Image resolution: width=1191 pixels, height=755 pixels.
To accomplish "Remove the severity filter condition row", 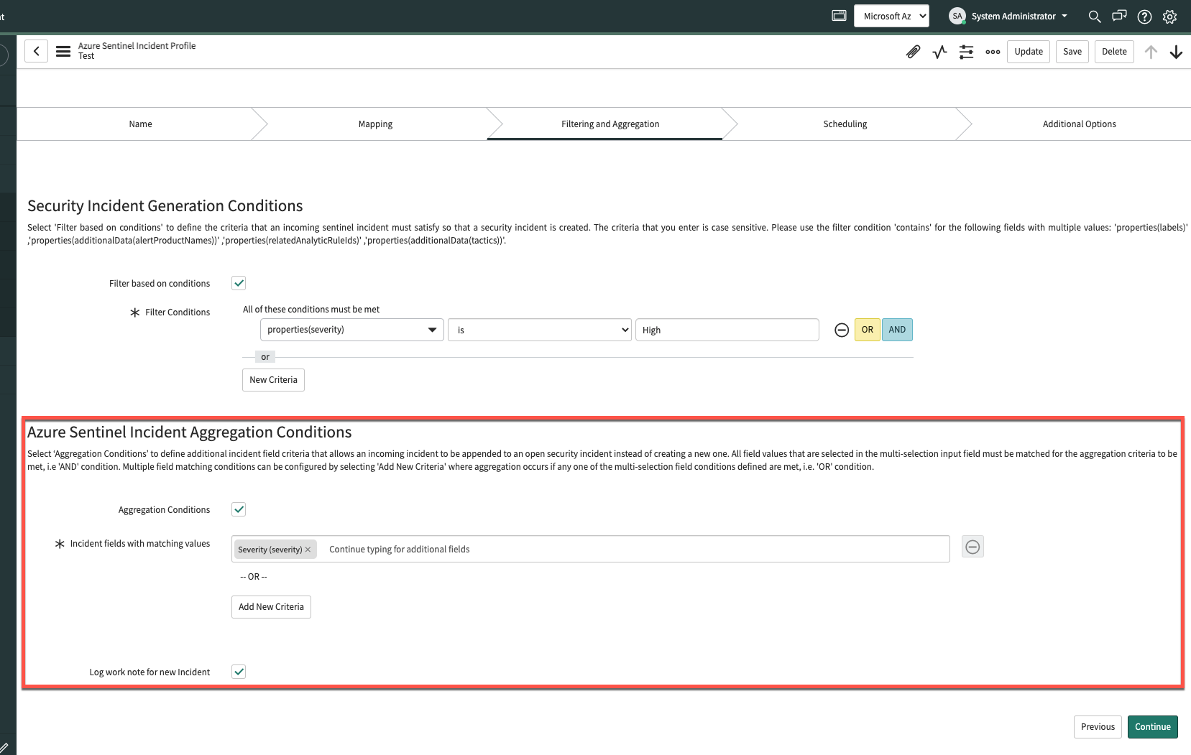I will coord(842,330).
